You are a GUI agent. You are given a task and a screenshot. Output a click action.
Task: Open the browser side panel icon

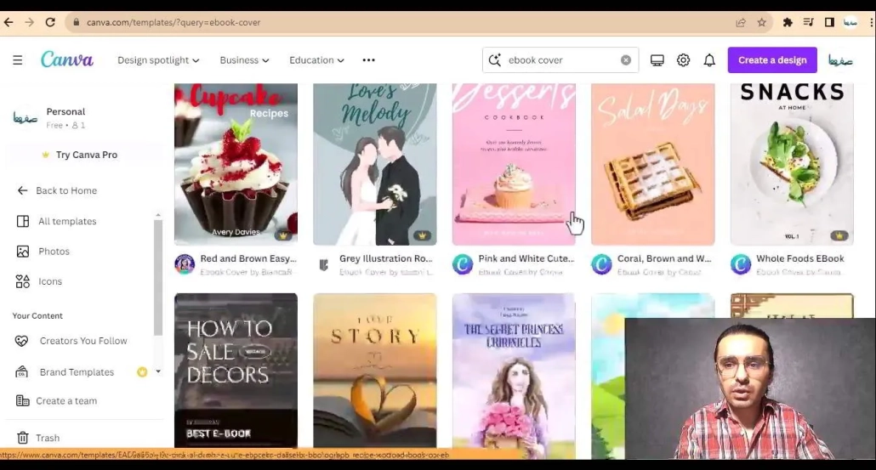pyautogui.click(x=829, y=22)
